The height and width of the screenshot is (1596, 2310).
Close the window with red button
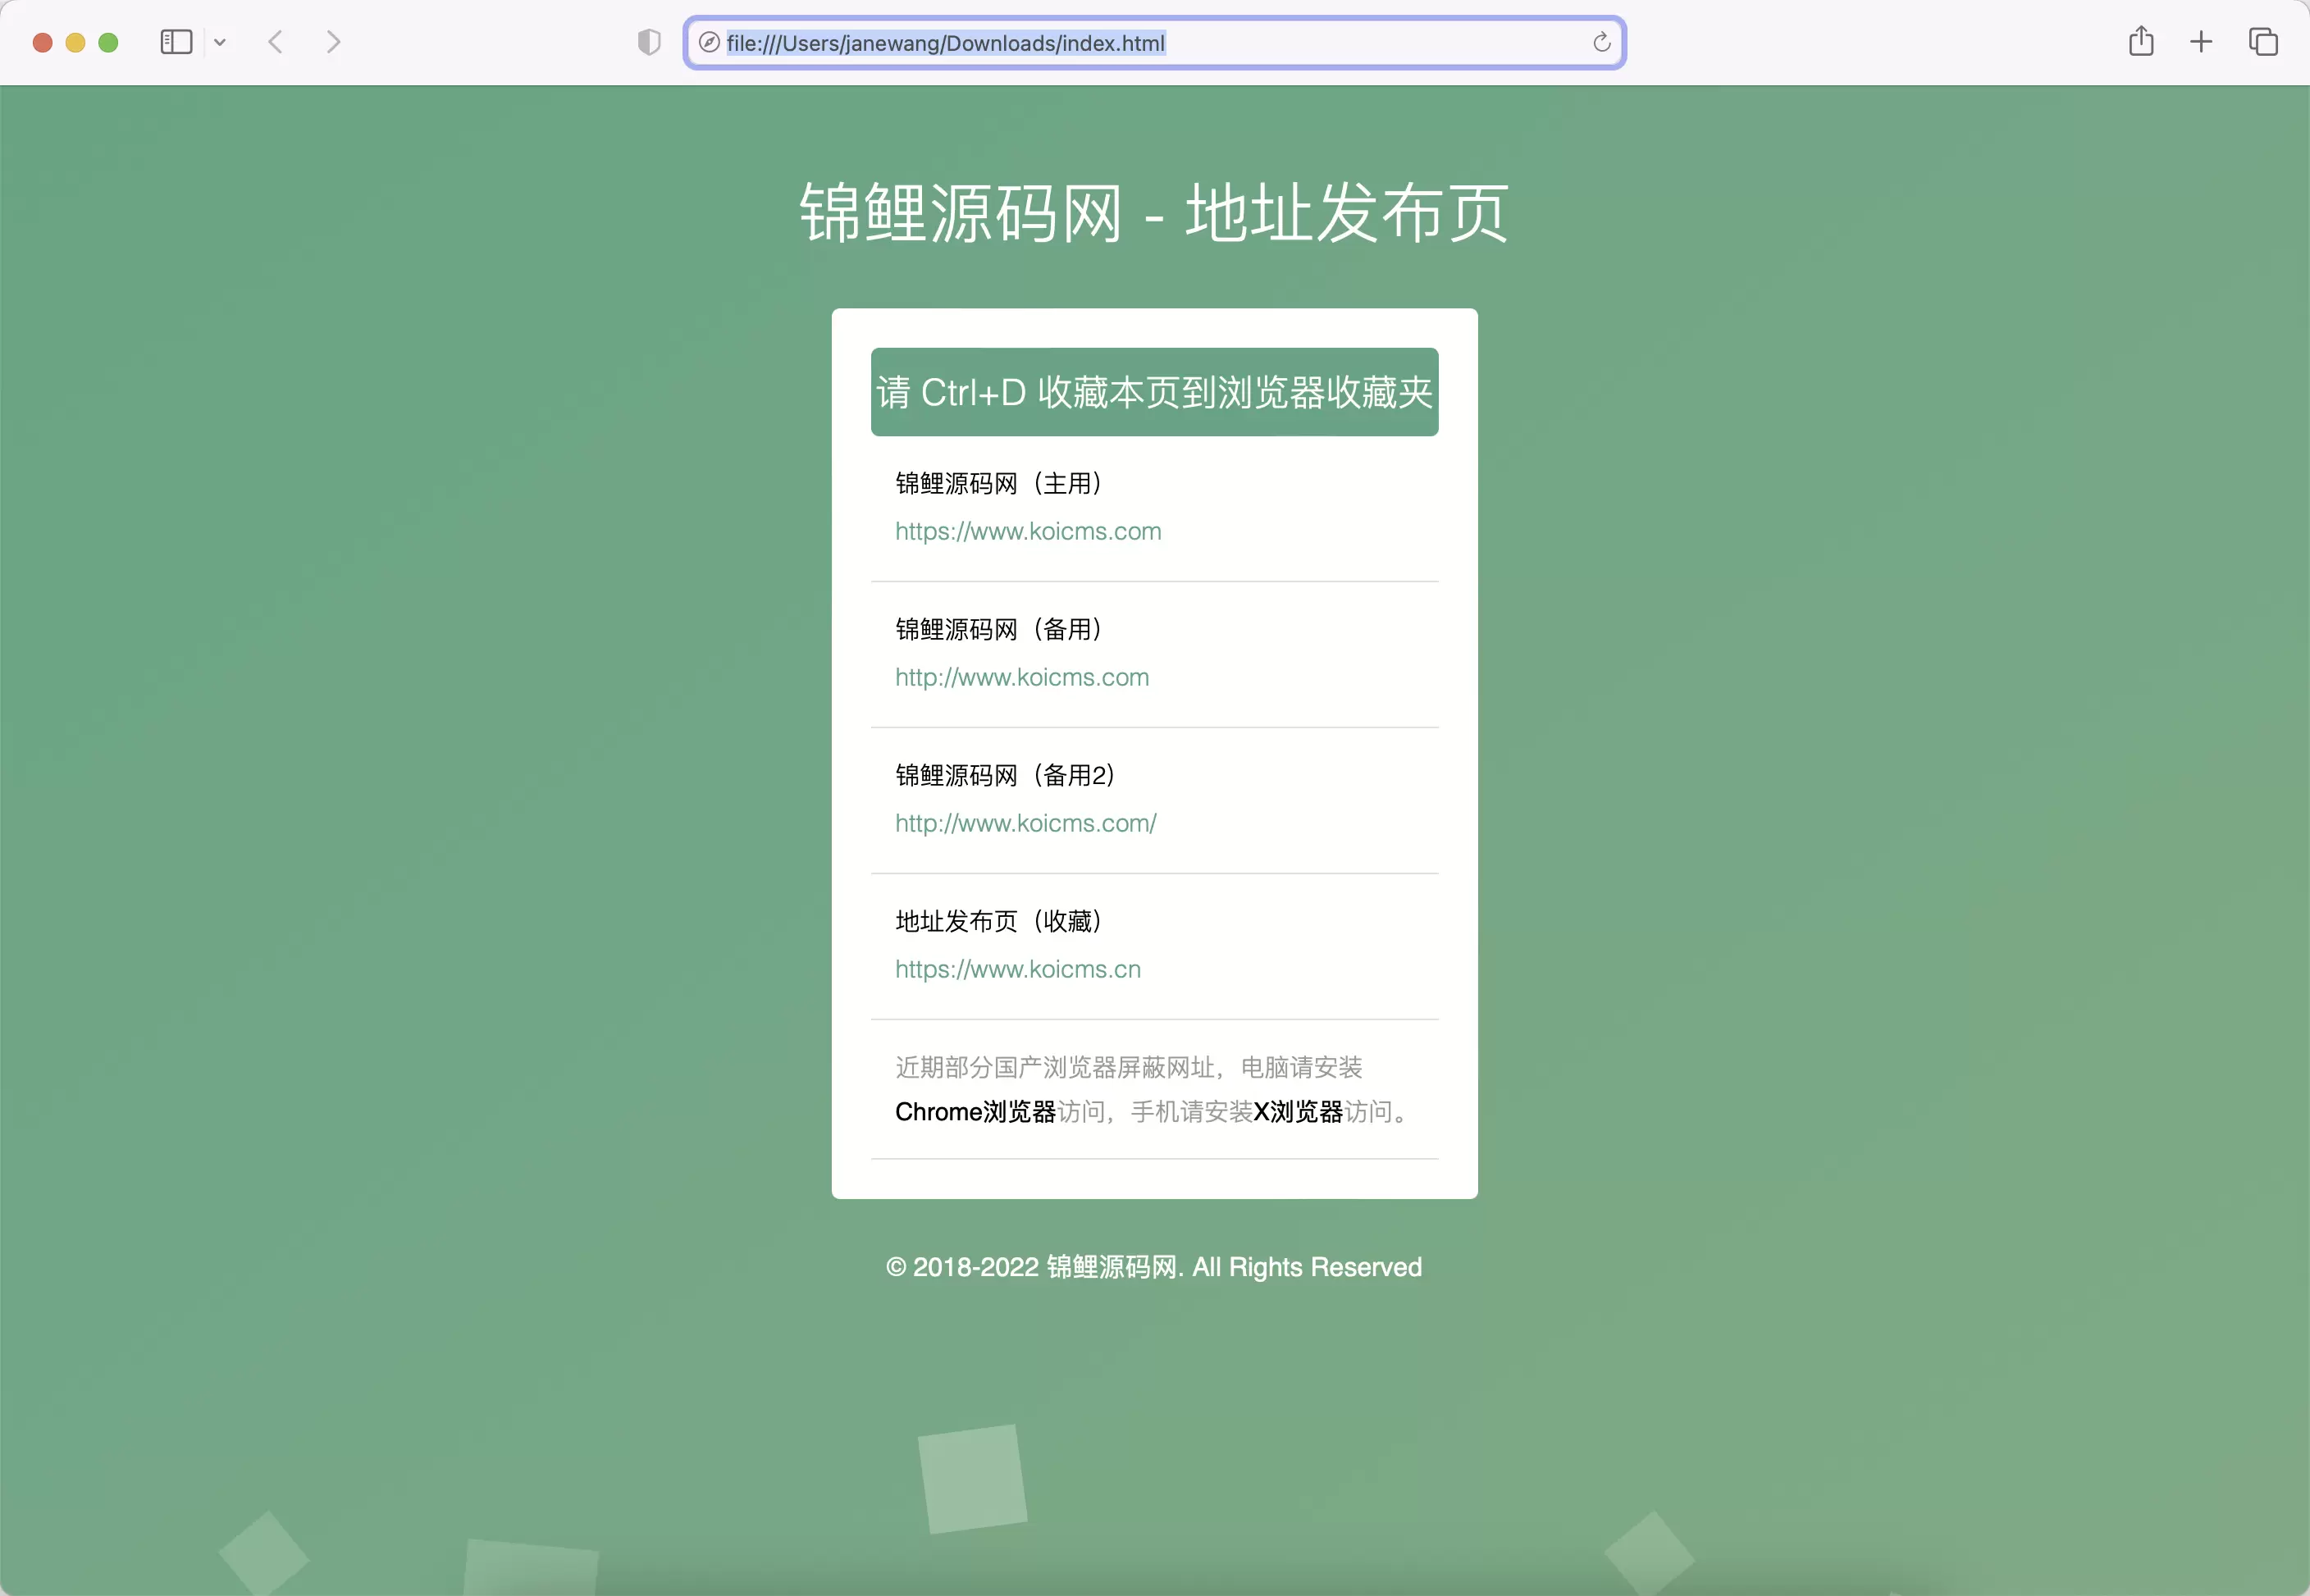[42, 42]
